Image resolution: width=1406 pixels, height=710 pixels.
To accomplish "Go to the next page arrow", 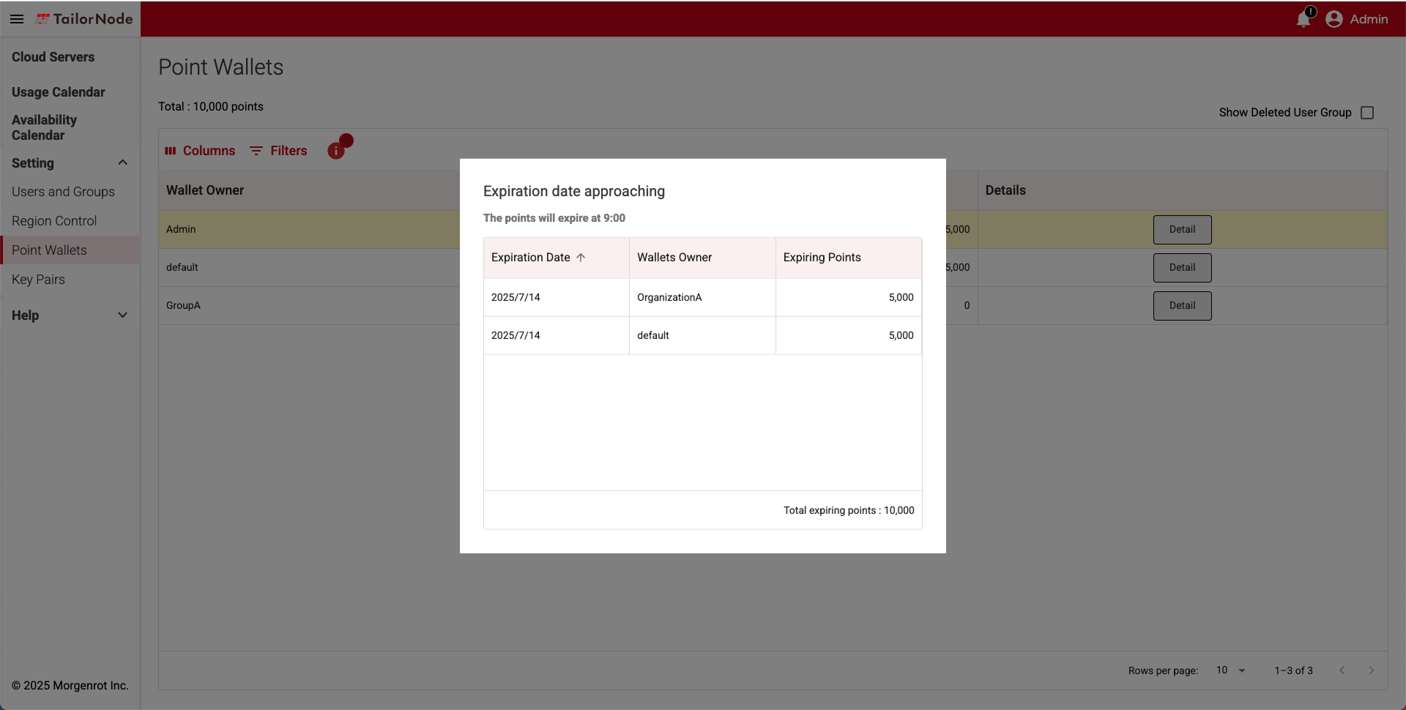I will coord(1372,670).
